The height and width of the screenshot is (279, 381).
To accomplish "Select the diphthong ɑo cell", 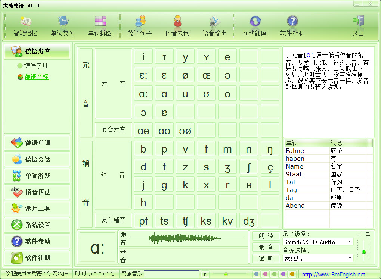I will [164, 131].
